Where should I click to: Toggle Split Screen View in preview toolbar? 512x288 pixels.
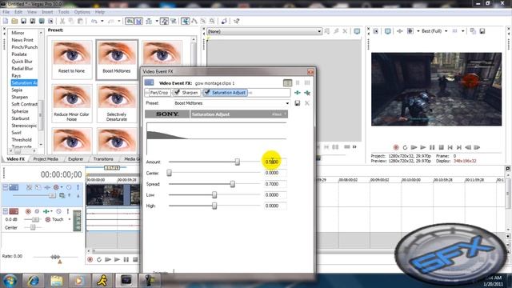click(410, 31)
